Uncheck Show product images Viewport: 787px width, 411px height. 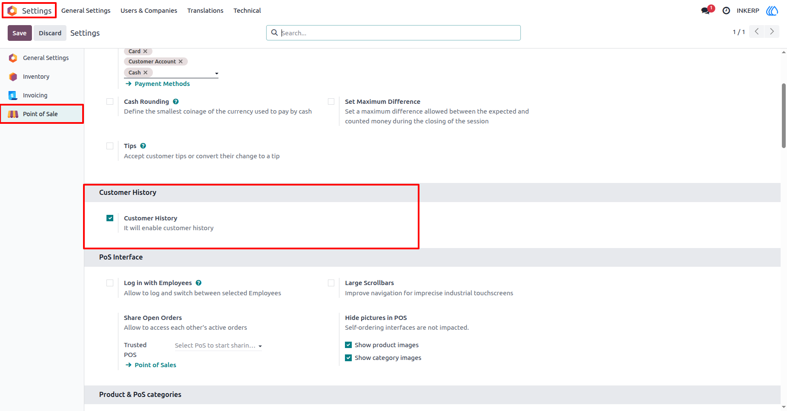click(x=348, y=345)
